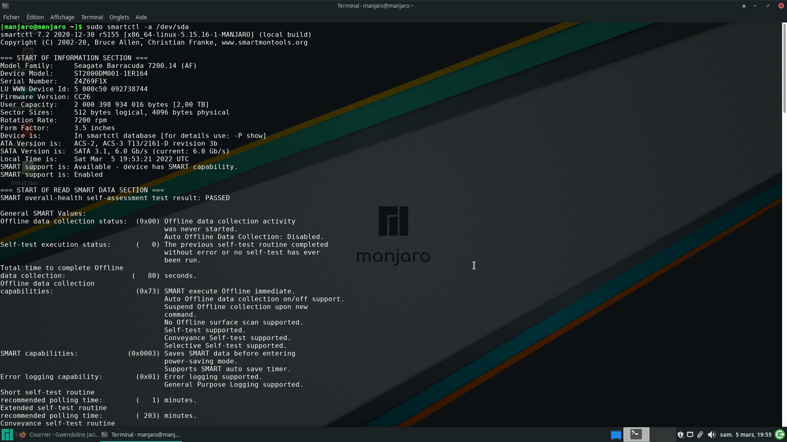Open the clock showing sam. 5 mars, 19:55

746,435
